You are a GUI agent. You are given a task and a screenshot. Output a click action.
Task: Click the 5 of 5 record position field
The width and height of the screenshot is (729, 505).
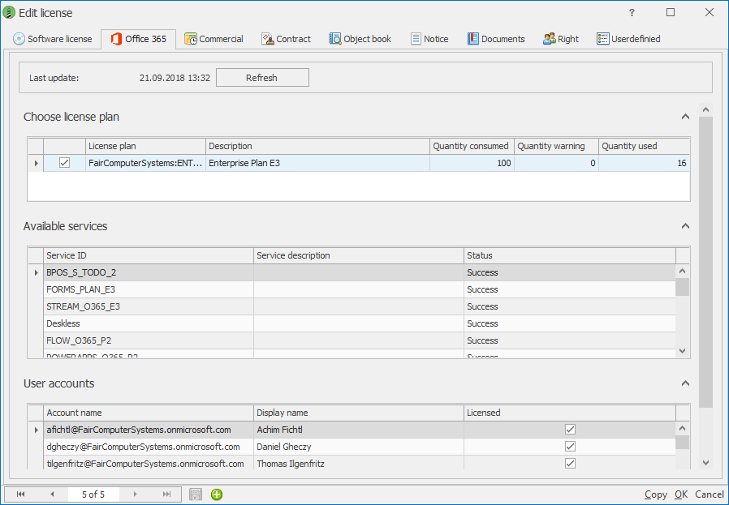[x=93, y=494]
